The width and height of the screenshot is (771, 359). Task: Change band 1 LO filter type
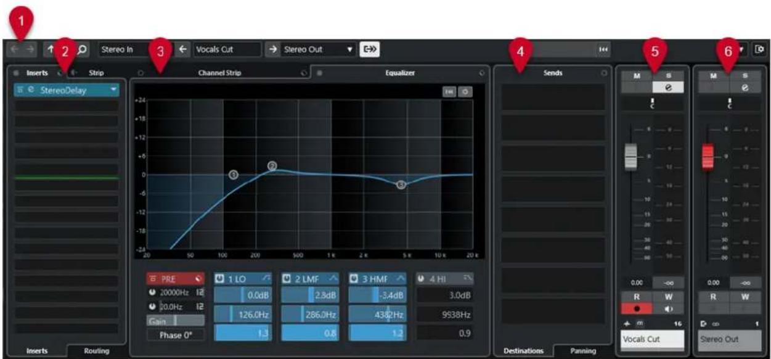coord(266,279)
